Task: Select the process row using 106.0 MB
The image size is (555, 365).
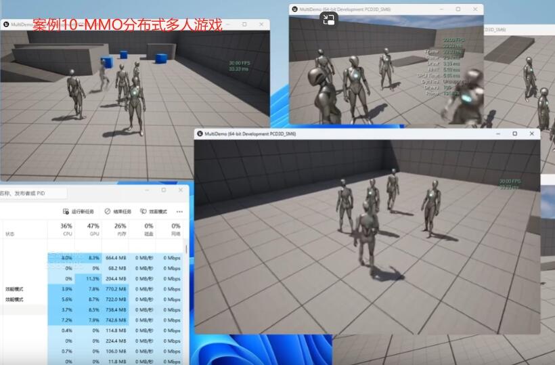Action: [91, 351]
